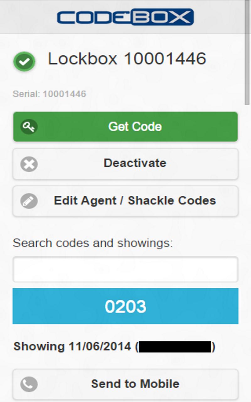251x402 pixels.
Task: Send the code to mobile
Action: pos(125,384)
